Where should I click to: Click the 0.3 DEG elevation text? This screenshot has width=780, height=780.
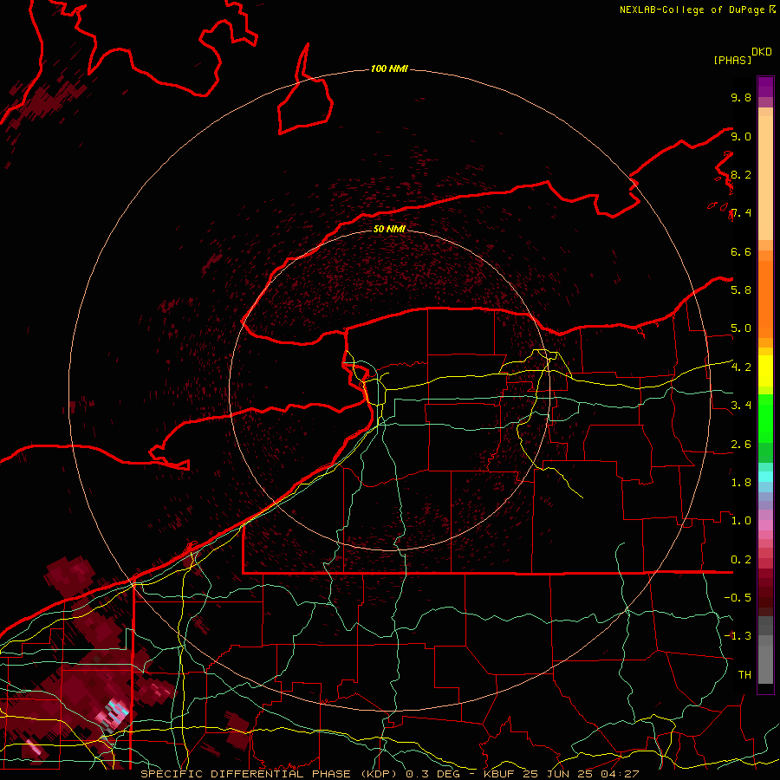[x=434, y=774]
